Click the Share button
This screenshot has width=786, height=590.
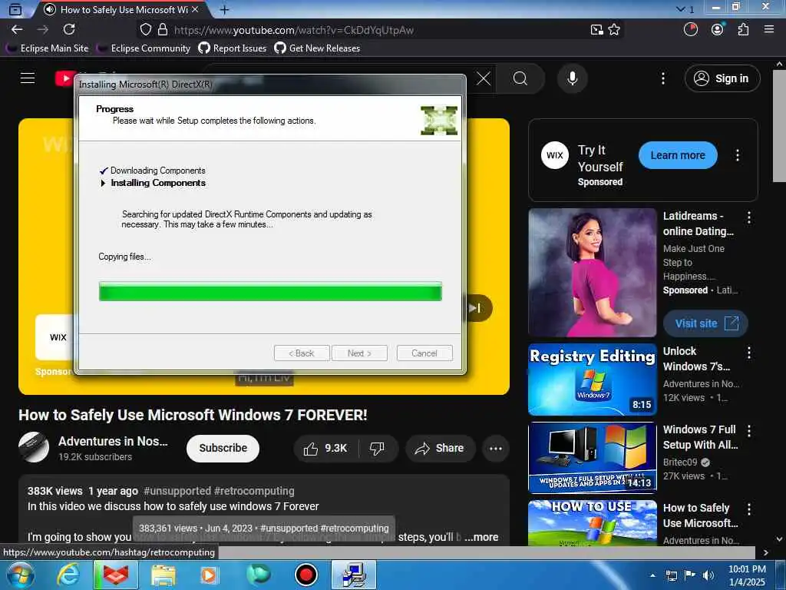pos(440,448)
